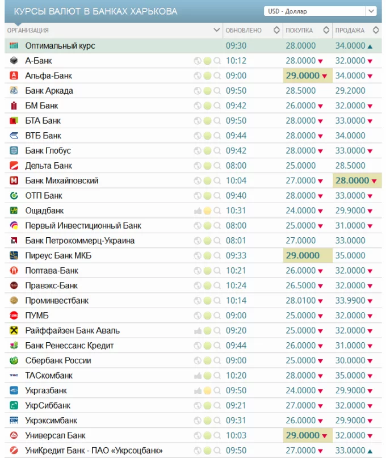The image size is (386, 458).
Task: Click the Сбербанк России logo icon
Action: [x=14, y=360]
